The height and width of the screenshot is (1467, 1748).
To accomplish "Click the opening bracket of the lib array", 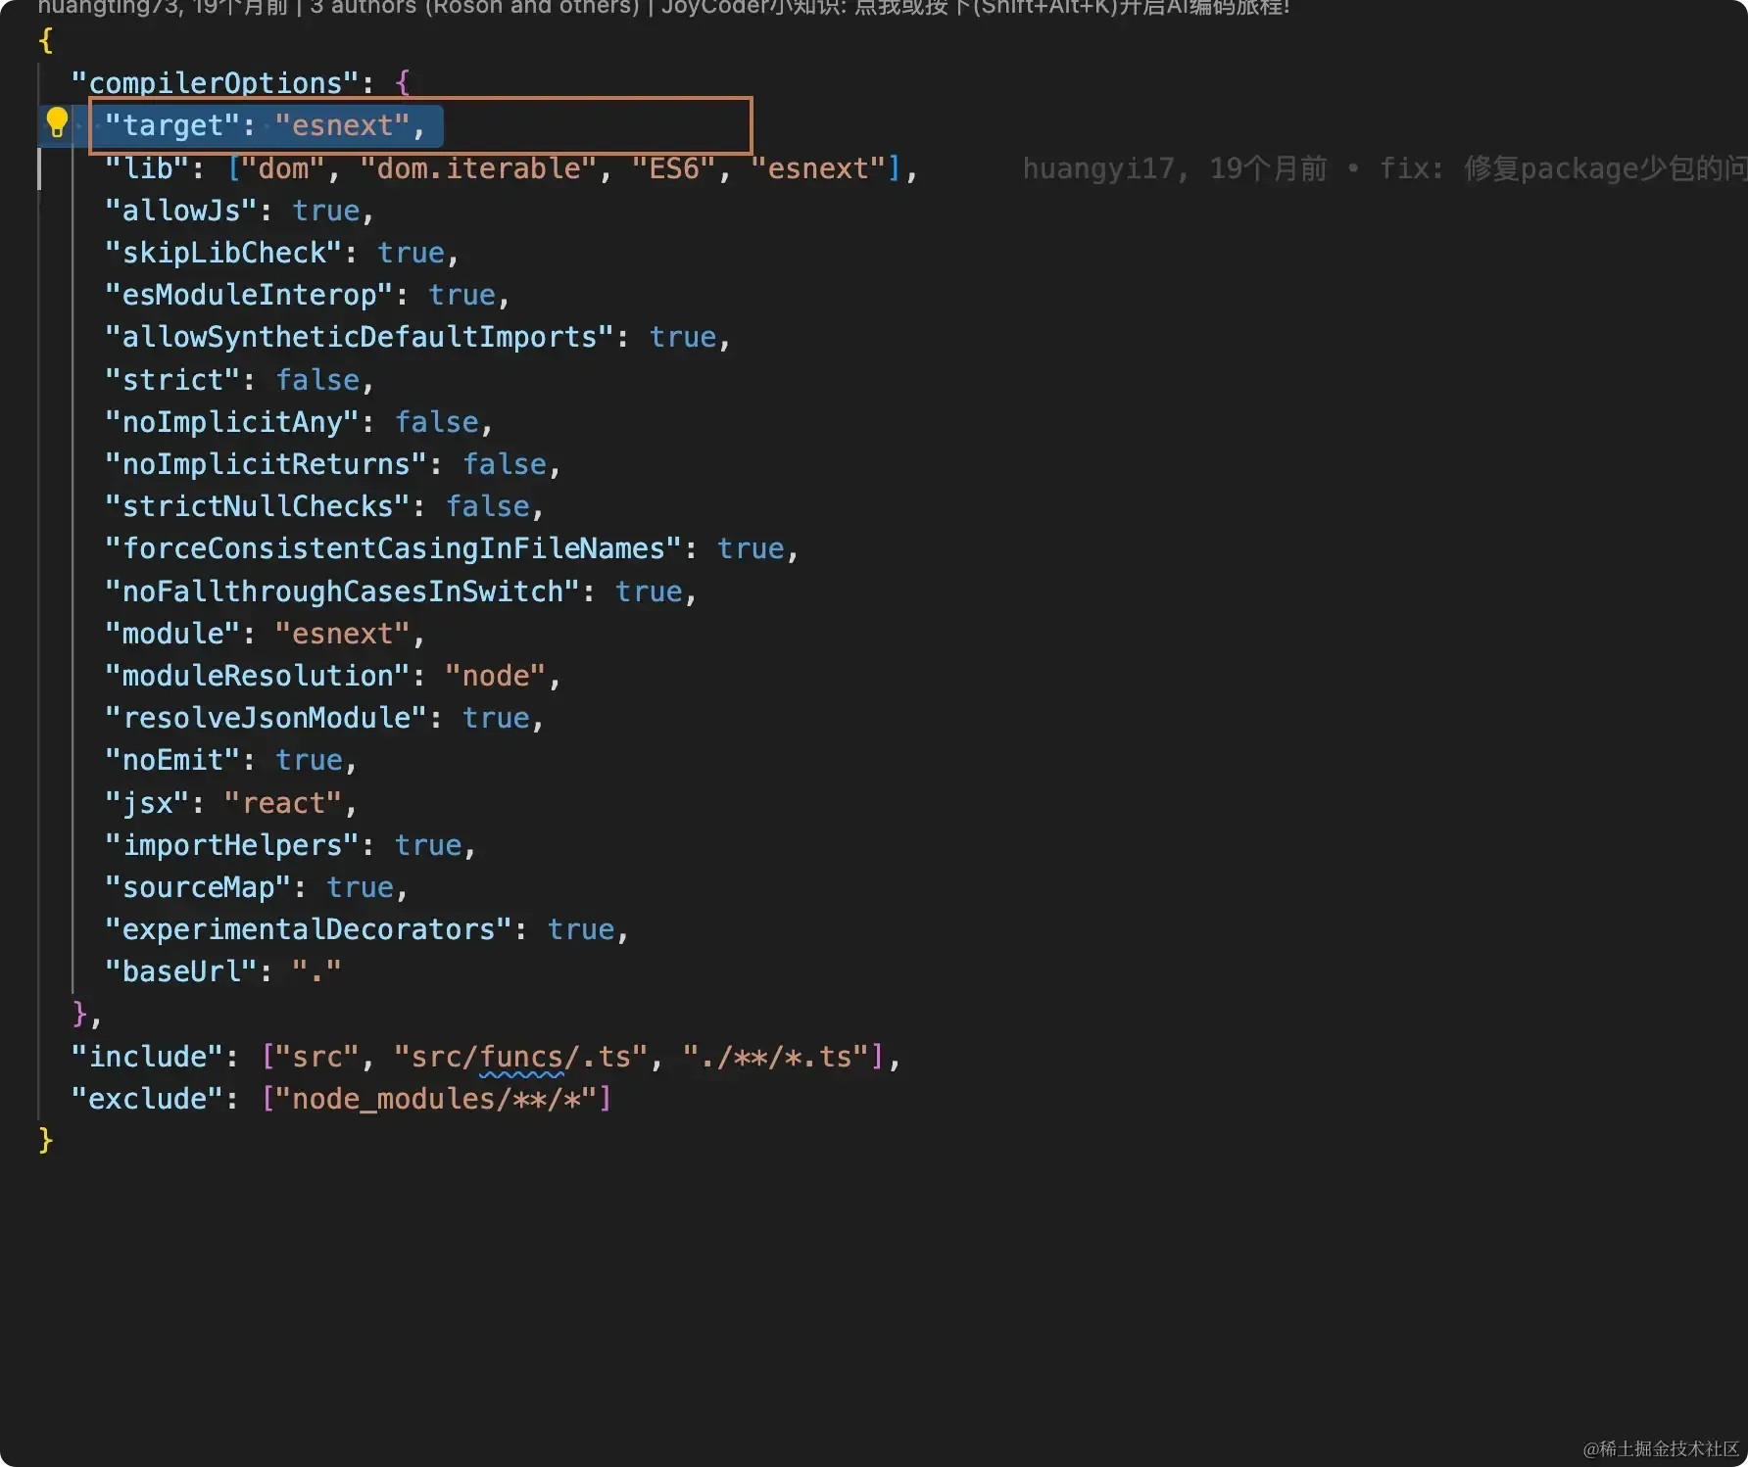I will [233, 168].
